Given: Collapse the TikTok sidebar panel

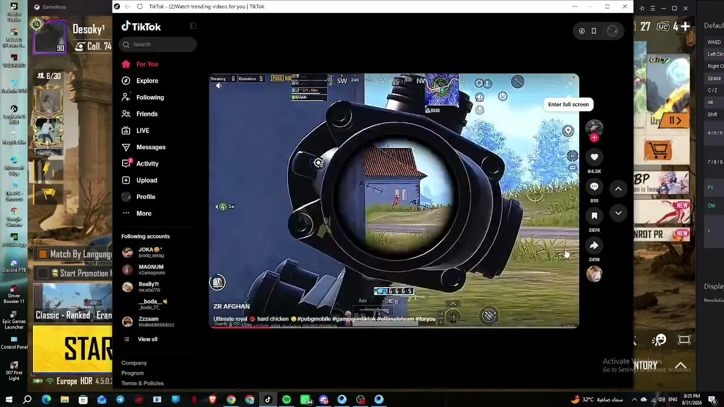Looking at the screenshot, I should [193, 26].
